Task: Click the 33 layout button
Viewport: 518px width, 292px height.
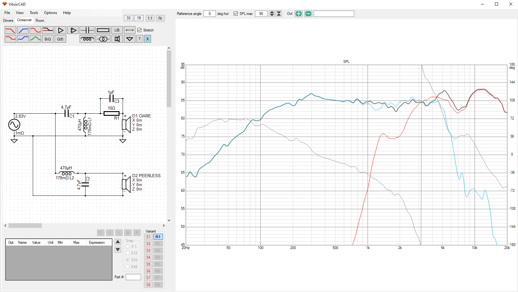Action: (129, 18)
